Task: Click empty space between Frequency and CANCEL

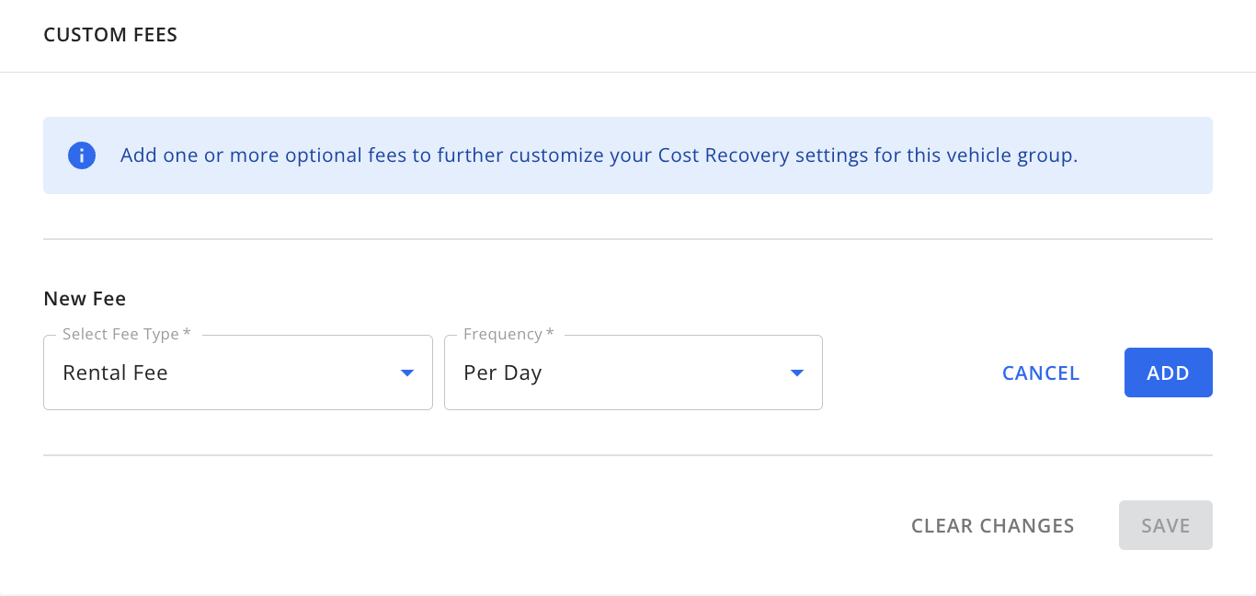Action: pyautogui.click(x=906, y=372)
